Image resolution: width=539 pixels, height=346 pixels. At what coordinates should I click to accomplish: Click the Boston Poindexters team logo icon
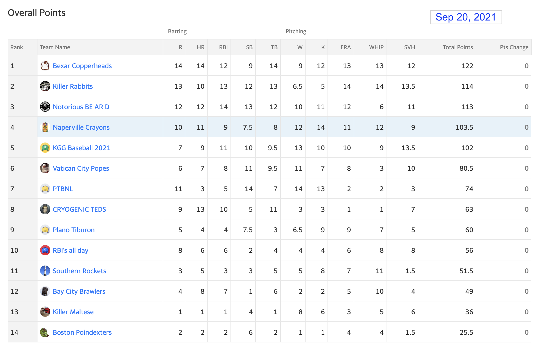coord(45,332)
